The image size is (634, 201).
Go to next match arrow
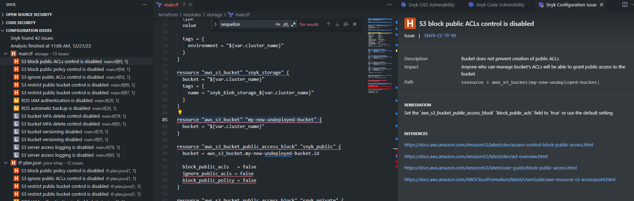pos(337,24)
